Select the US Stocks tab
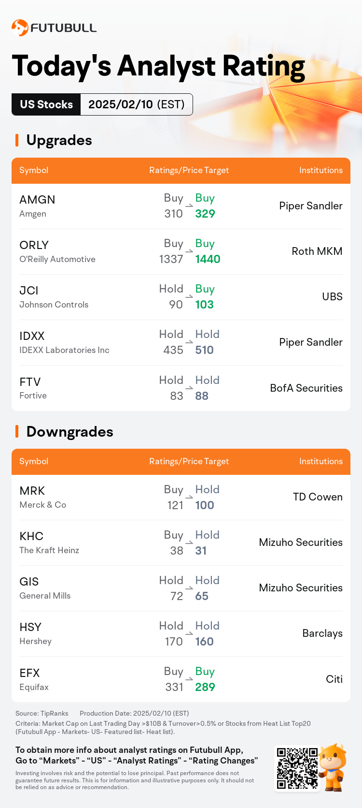Screen dimensions: 362x808 coord(46,104)
